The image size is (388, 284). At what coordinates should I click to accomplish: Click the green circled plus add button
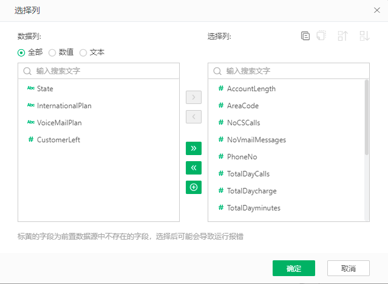coord(193,187)
